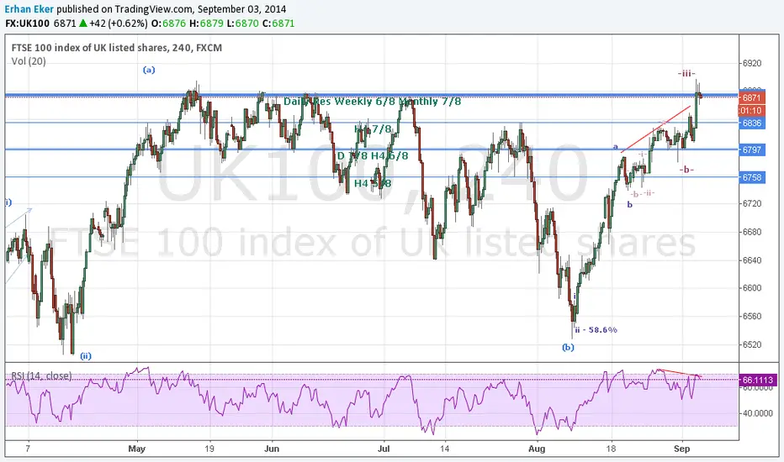Image resolution: width=784 pixels, height=462 pixels.
Task: Click the Aug date on time axis
Action: click(537, 449)
